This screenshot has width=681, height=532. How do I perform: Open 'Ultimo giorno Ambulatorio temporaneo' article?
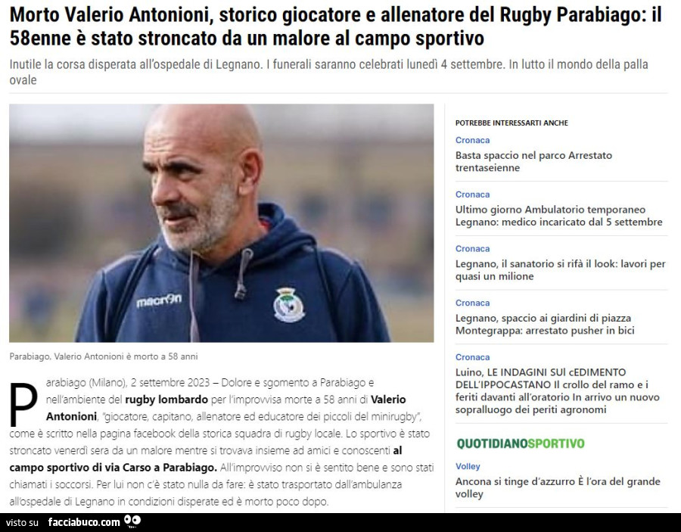[558, 216]
